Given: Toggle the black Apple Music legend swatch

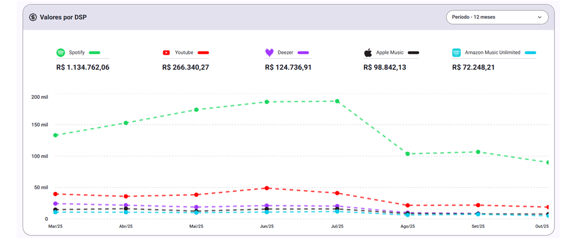Looking at the screenshot, I should point(413,53).
